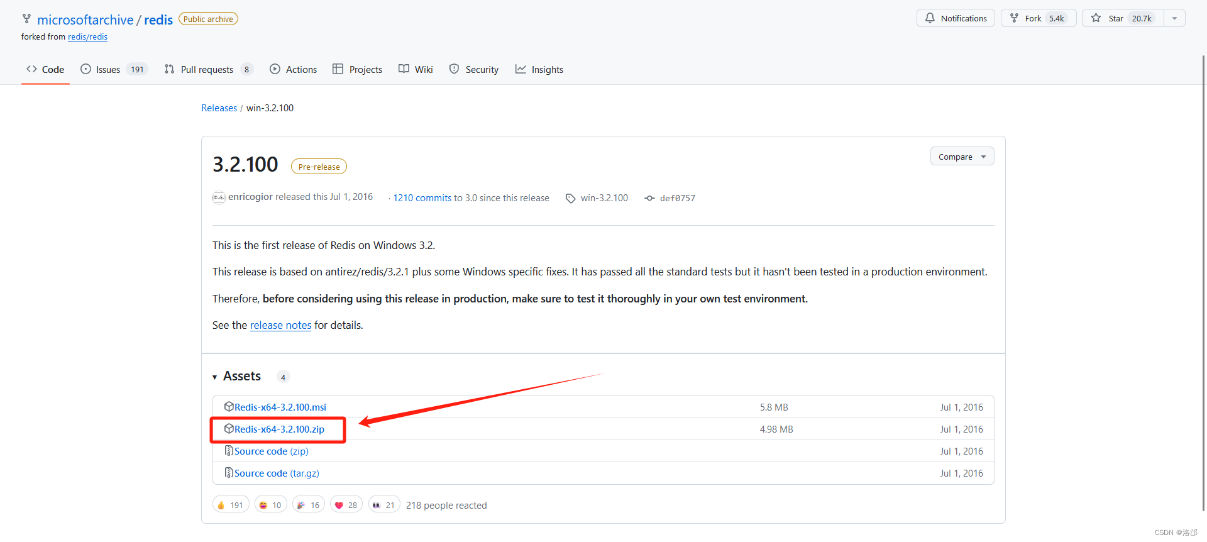Click the Fork count 5.4k
This screenshot has width=1207, height=542.
(1057, 18)
